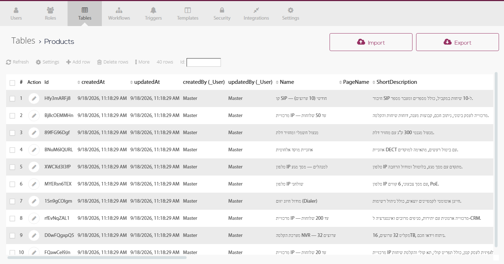
Task: Open the Security padlock icon
Action: tap(222, 10)
